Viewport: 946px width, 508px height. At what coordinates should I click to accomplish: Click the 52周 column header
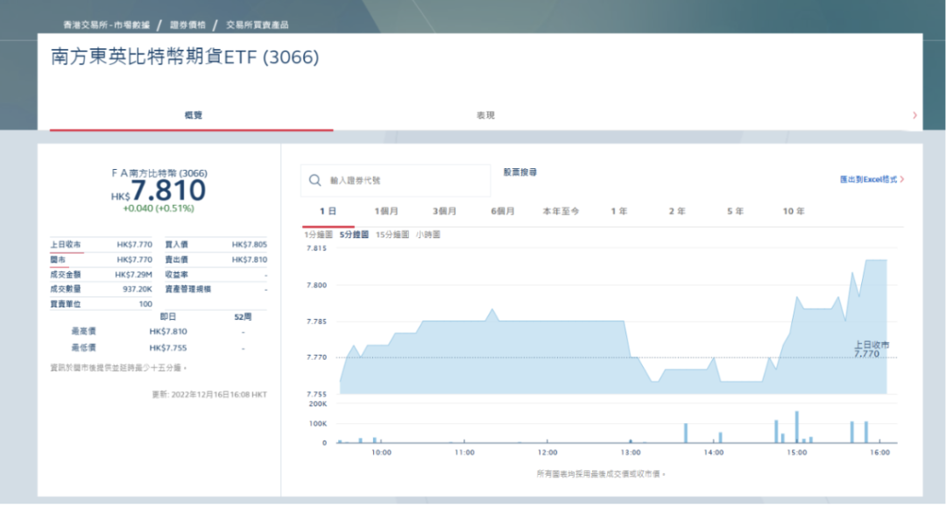[x=243, y=317]
